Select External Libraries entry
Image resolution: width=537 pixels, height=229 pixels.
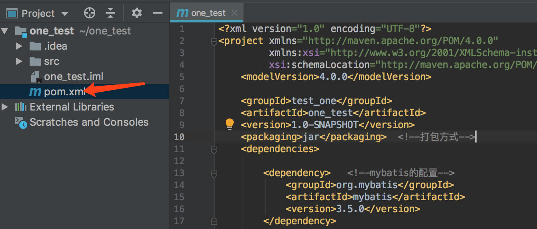click(84, 107)
